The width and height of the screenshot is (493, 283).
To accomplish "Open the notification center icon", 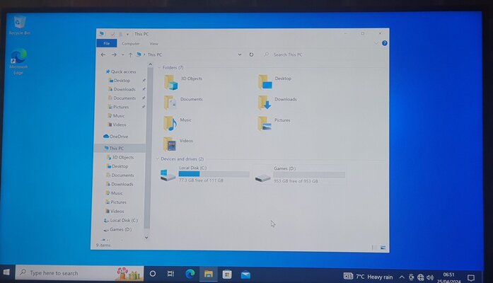I will (470, 277).
